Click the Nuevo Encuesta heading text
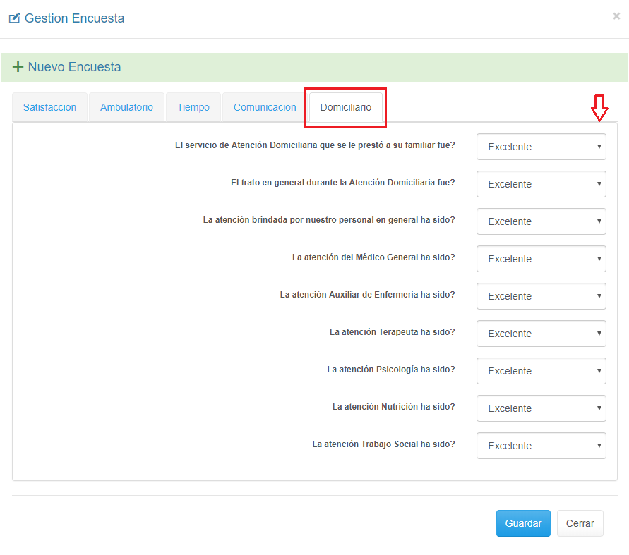This screenshot has width=629, height=555. (74, 67)
